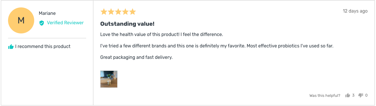Viewport: 376px width, 106px height.
Task: Click the helpful vote count 3
Action: pos(353,95)
